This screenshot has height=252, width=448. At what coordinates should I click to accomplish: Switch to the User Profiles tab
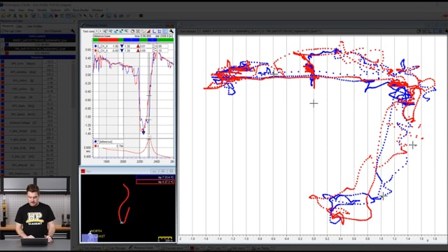[34, 27]
